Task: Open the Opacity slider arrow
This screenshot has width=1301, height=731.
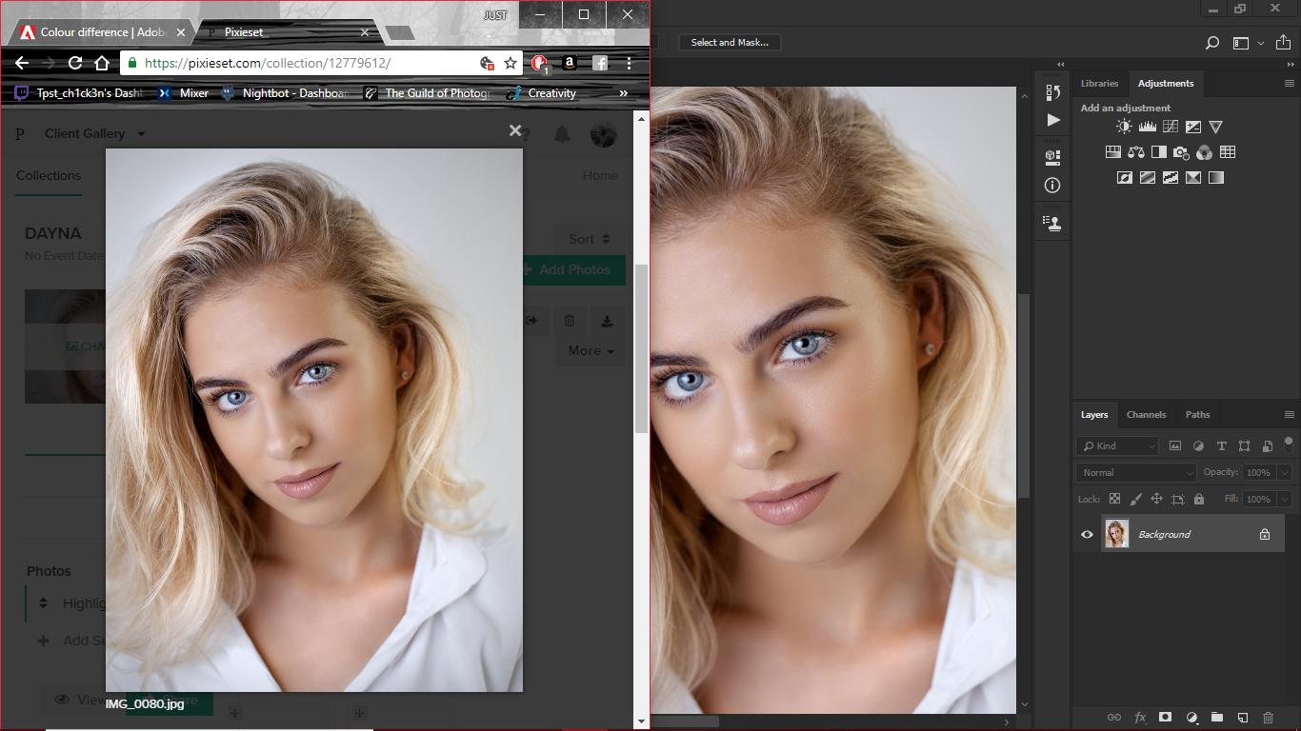Action: coord(1284,472)
